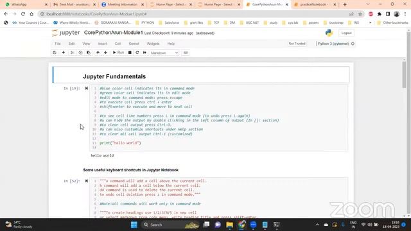Open the Cell menu in Jupyter
The height and width of the screenshot is (231, 411).
pyautogui.click(x=118, y=44)
